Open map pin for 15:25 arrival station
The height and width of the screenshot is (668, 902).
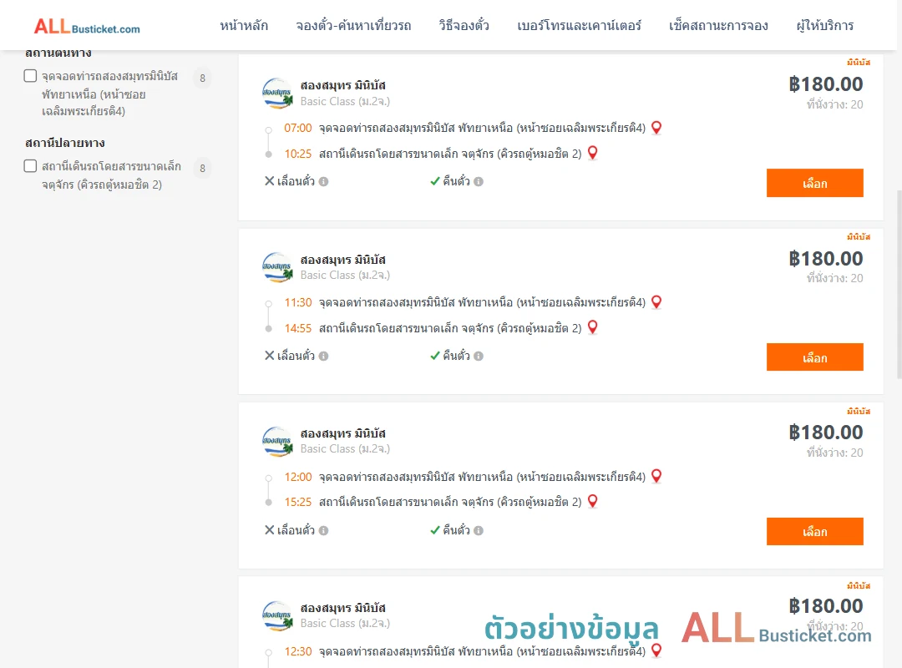pyautogui.click(x=592, y=501)
